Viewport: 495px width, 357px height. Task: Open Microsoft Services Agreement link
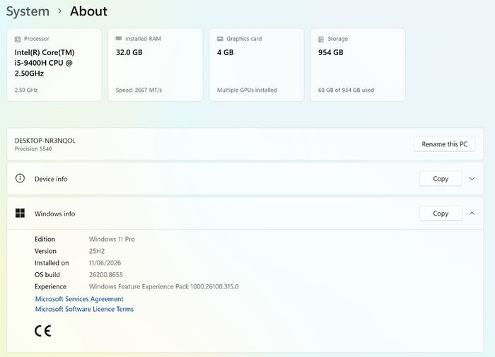(x=79, y=299)
